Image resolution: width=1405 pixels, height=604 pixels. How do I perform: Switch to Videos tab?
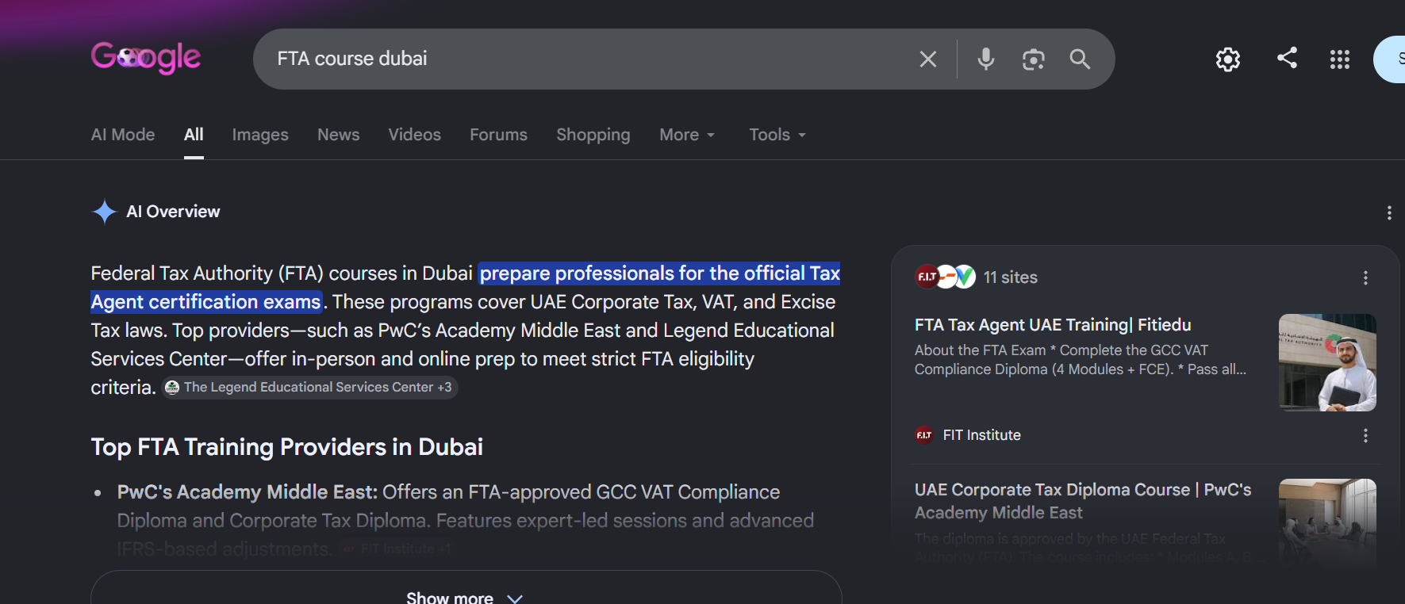pyautogui.click(x=414, y=135)
